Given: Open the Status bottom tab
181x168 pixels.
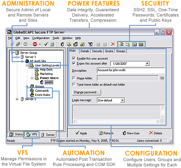Looking at the screenshot, I should pos(16,134).
